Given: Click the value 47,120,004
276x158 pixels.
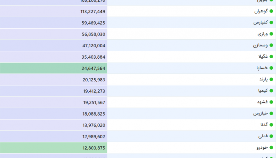Looking at the screenshot, I should point(94,46).
